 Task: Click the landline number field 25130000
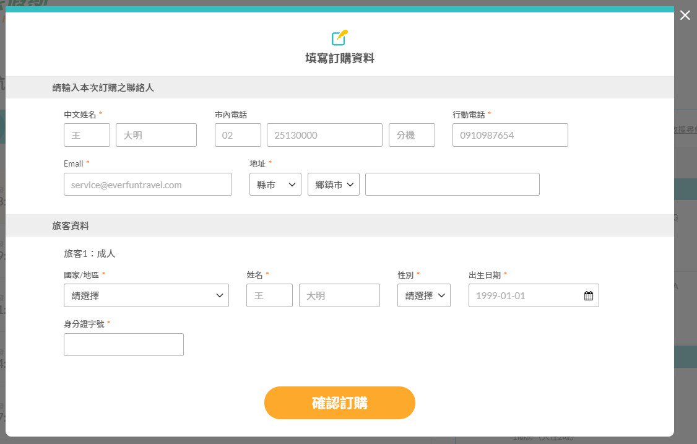(324, 135)
